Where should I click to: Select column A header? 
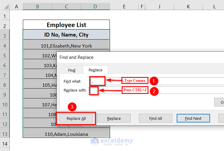pos(16,7)
